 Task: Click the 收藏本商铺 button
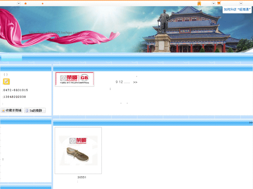tap(11, 110)
